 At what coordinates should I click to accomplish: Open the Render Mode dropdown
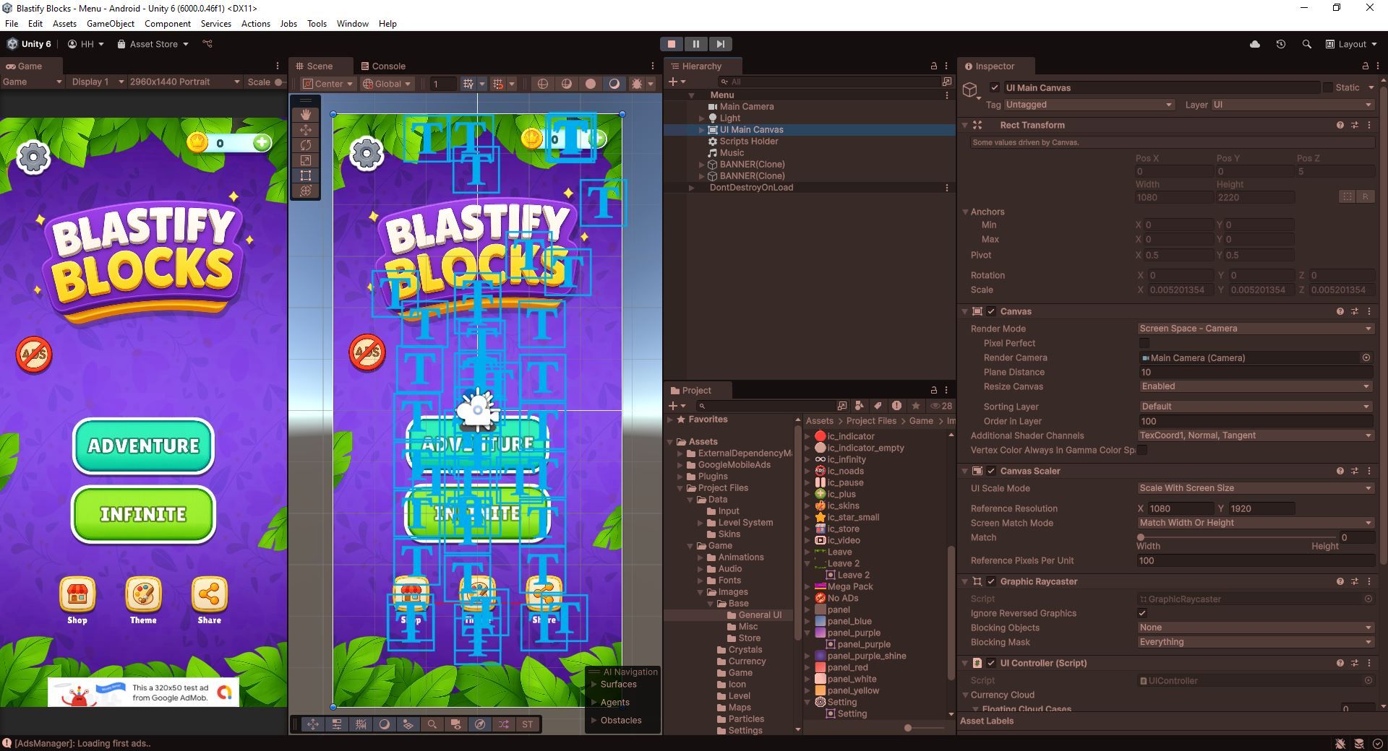[x=1254, y=329]
